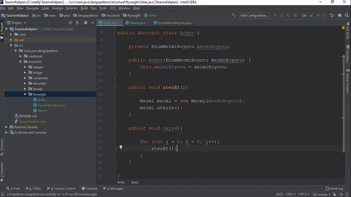Viewport: 351px width, 197px height.
Task: Toggle the Database right-side tool window
Action: pos(348,54)
